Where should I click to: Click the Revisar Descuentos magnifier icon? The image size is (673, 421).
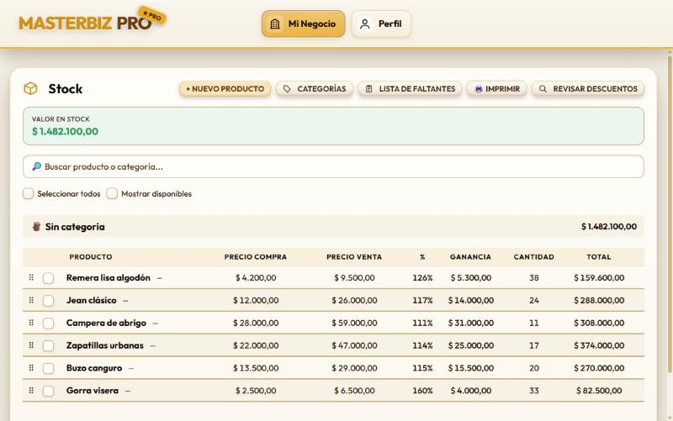[x=543, y=89]
